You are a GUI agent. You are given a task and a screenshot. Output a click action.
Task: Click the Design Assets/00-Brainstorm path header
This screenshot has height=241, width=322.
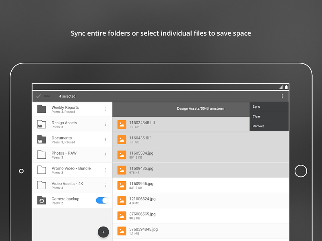tap(200, 108)
